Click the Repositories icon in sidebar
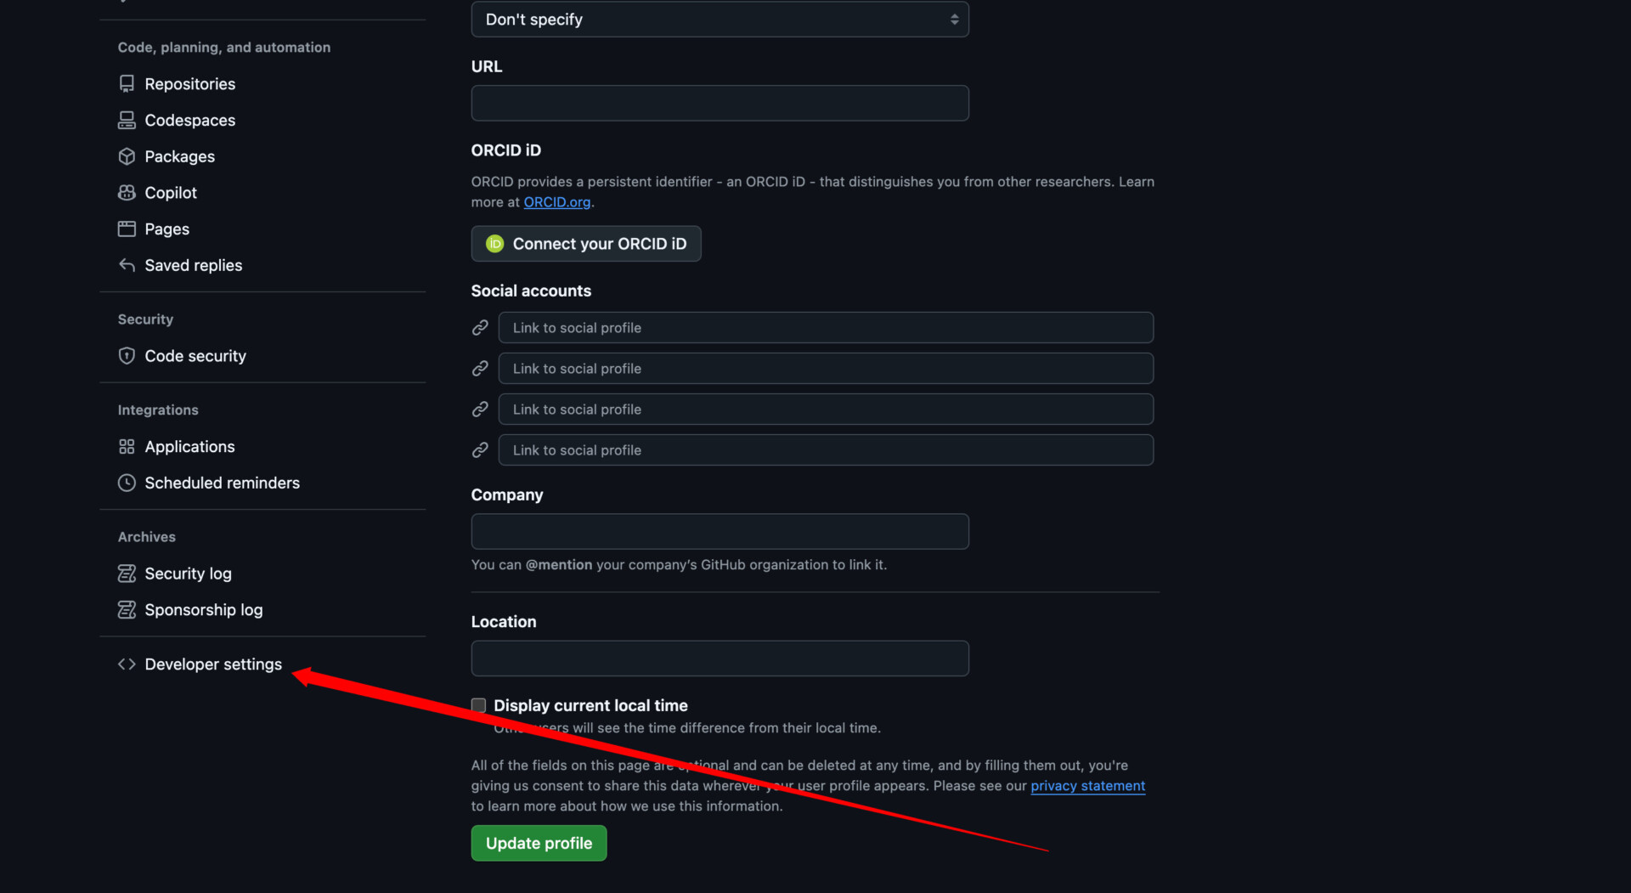The width and height of the screenshot is (1631, 893). click(x=127, y=84)
